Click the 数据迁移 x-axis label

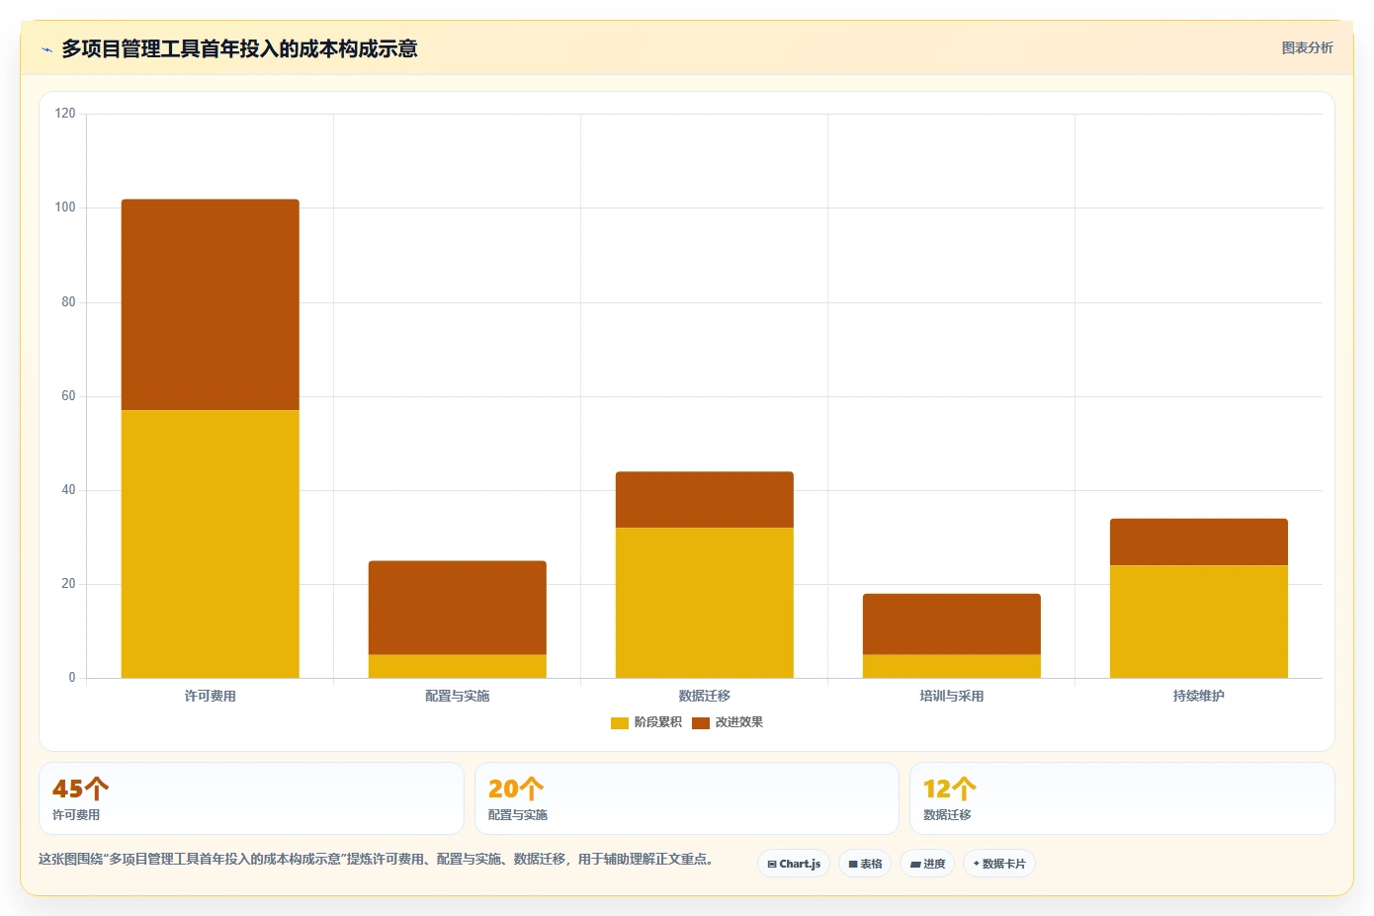coord(705,696)
